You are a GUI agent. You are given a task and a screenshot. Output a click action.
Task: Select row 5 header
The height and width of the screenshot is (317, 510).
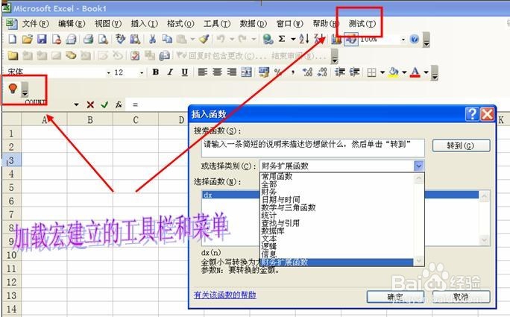pyautogui.click(x=11, y=187)
